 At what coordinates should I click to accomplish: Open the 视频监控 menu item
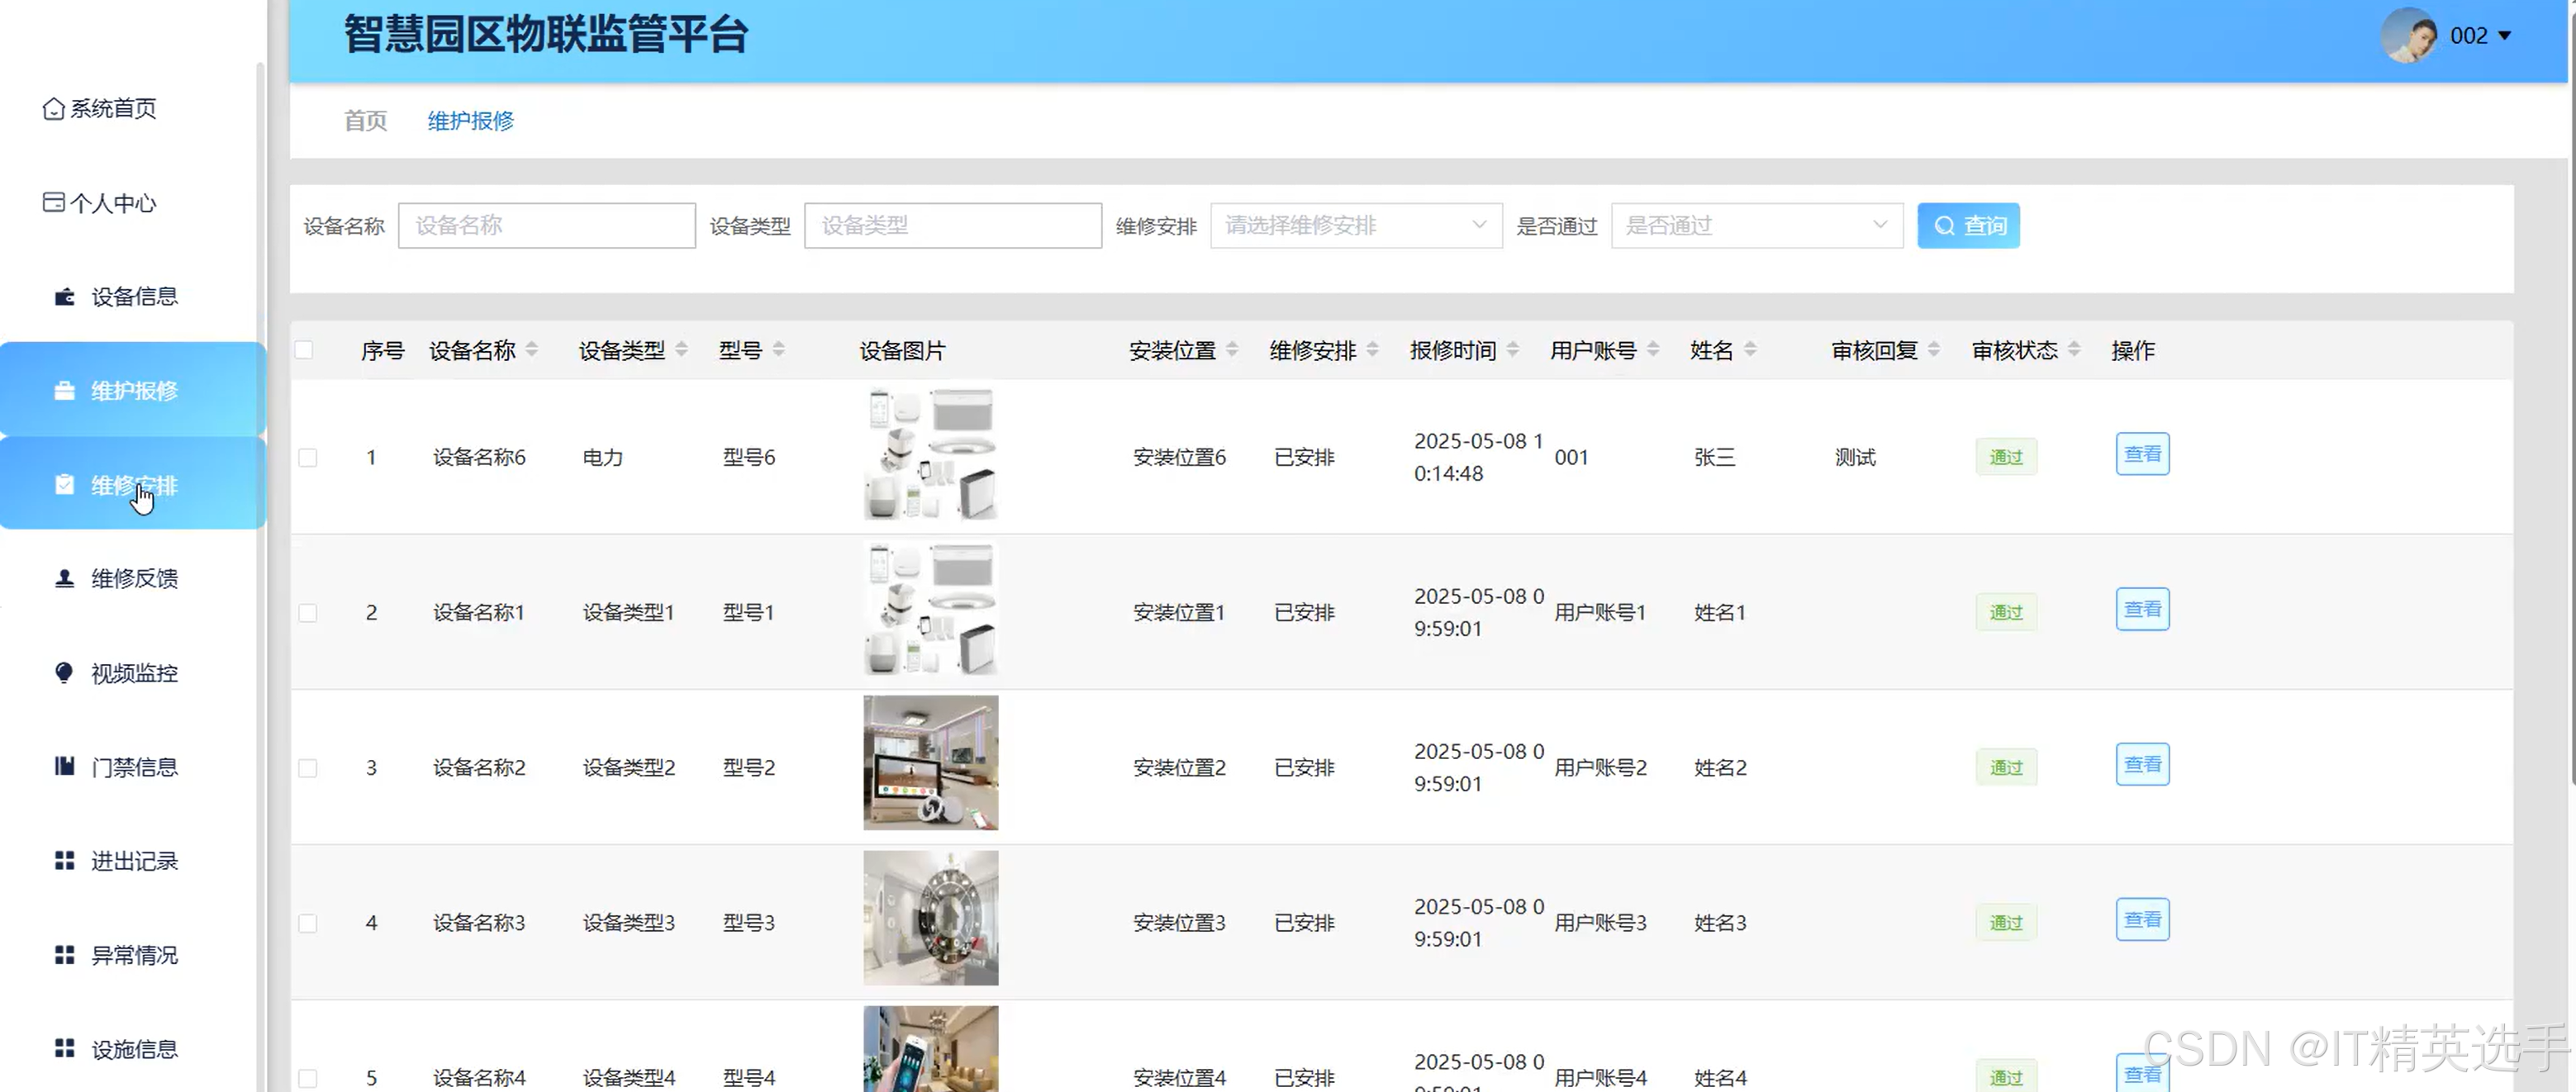point(135,673)
